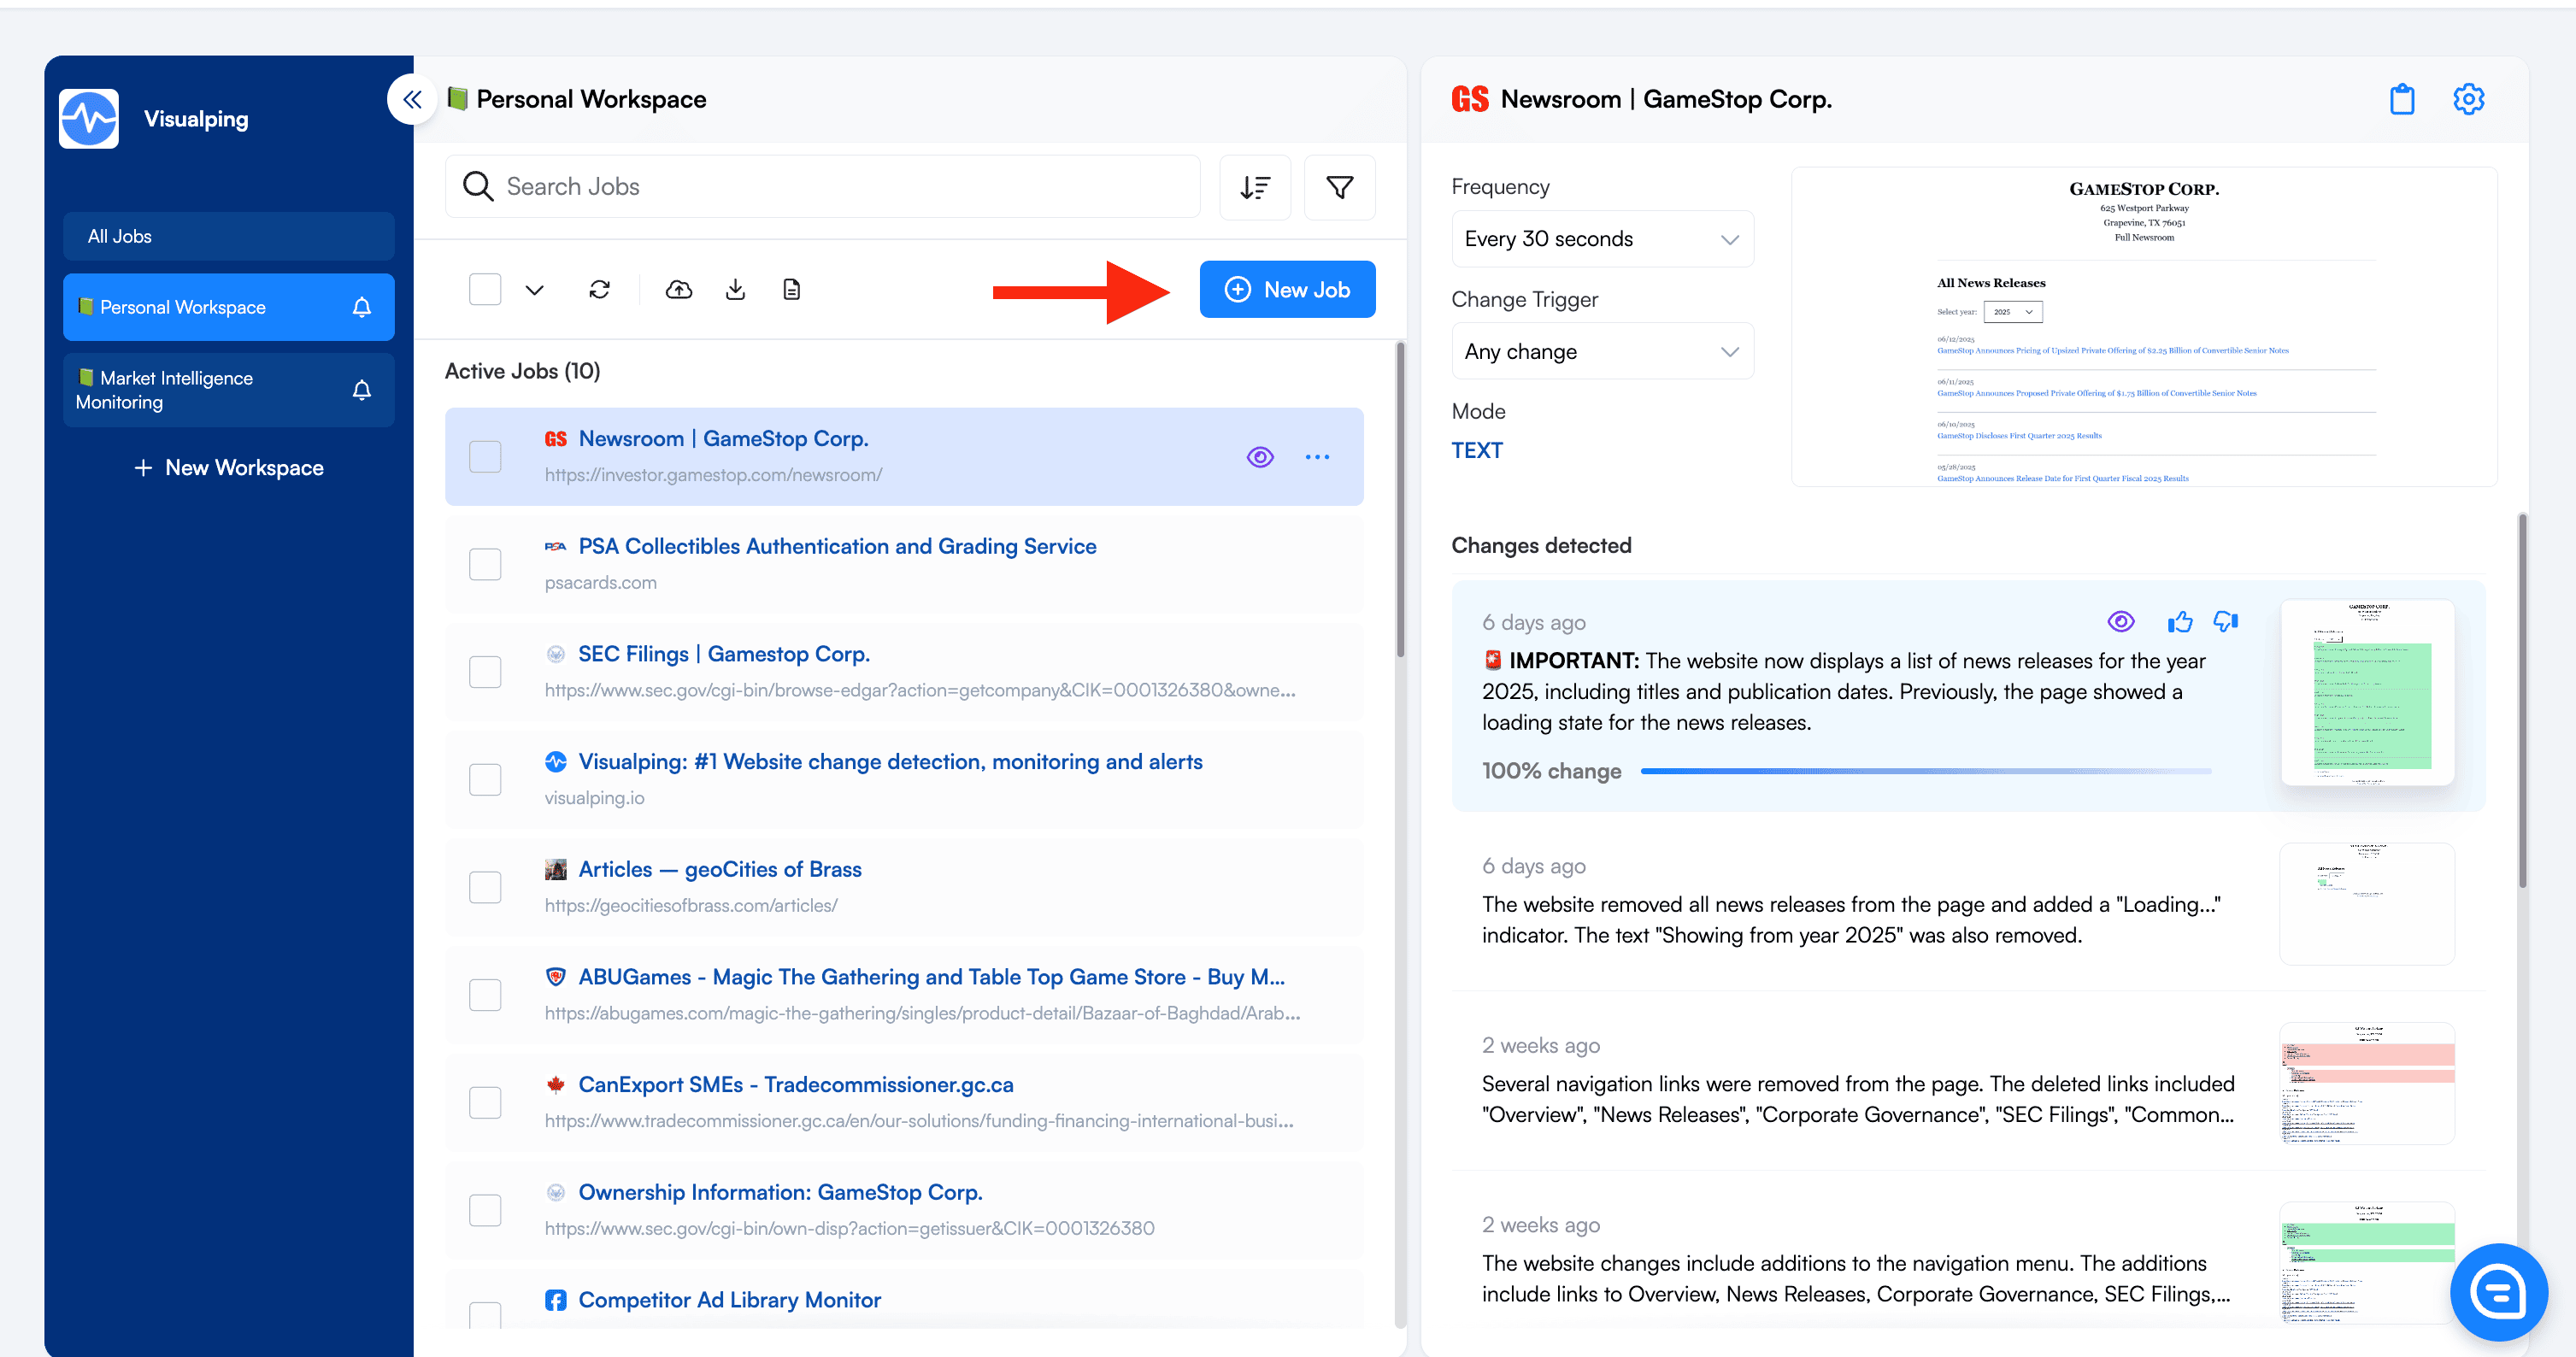Screen dimensions: 2576x1357
Task: Toggle eye icon on GameStop Newsroom job row
Action: coord(1260,457)
